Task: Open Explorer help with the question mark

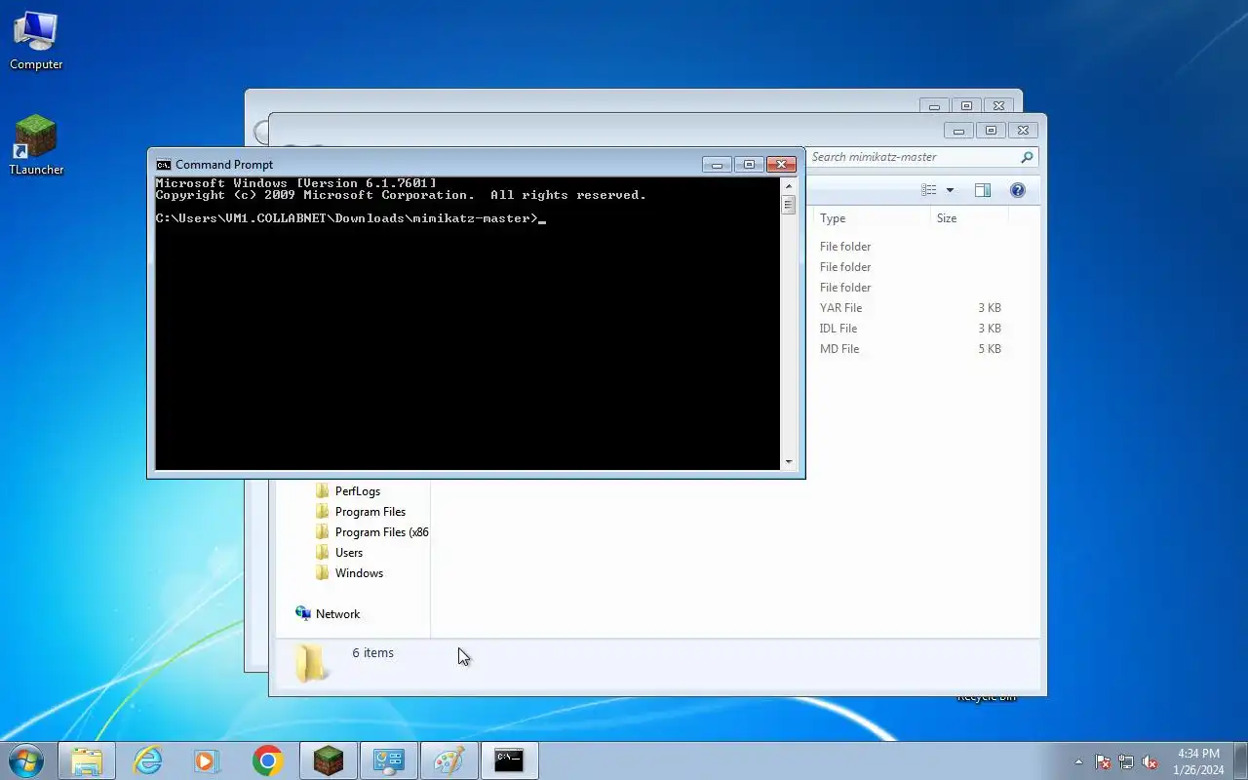Action: [x=1018, y=190]
